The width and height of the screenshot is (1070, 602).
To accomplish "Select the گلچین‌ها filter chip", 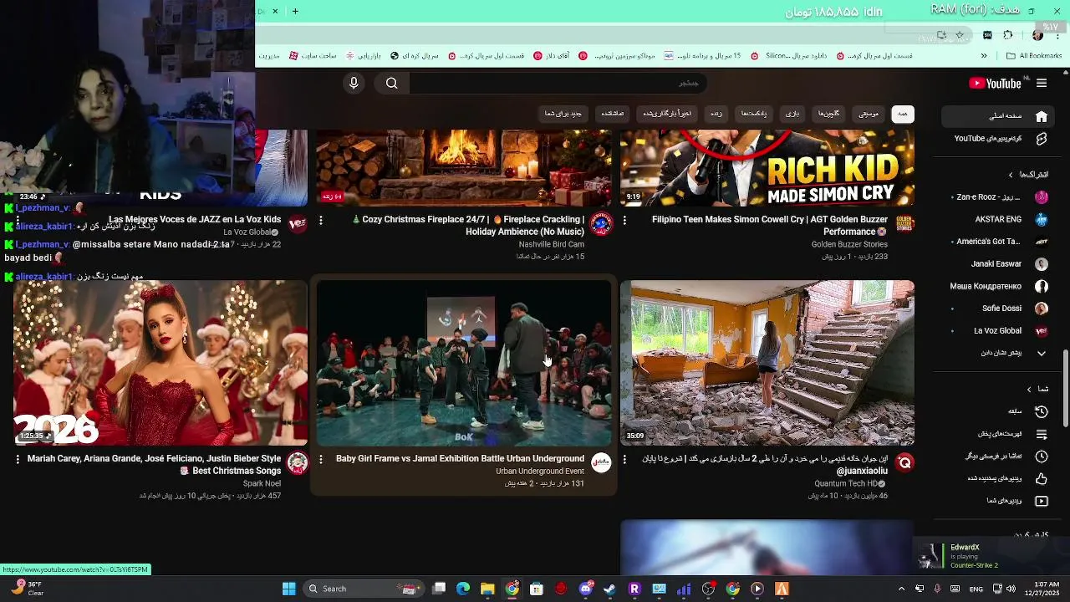I will (x=828, y=114).
